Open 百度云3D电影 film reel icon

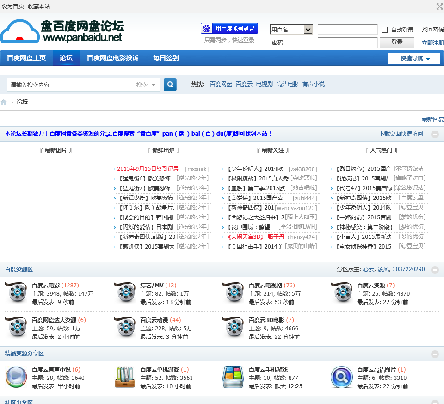tap(233, 328)
